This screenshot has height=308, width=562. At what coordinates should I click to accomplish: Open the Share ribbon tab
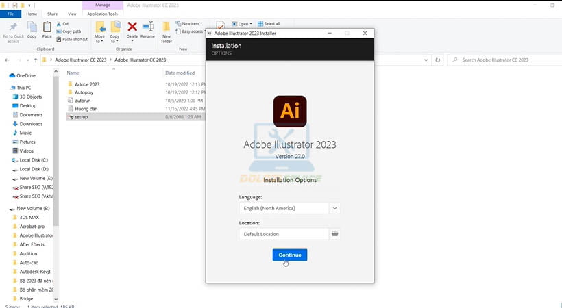coord(52,13)
